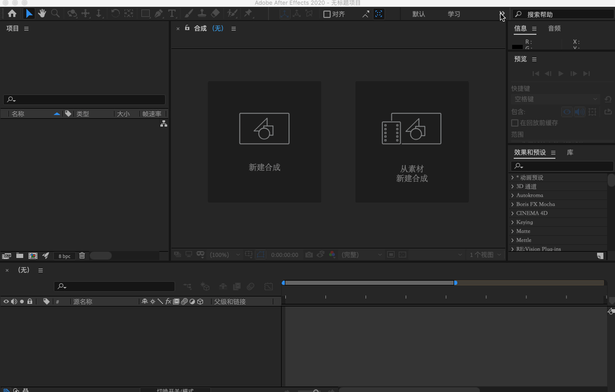615x392 pixels.
Task: Open the (100%) magnification dropdown
Action: click(x=225, y=255)
